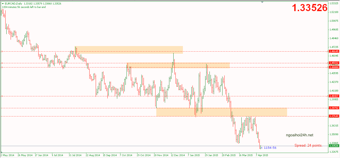The width and height of the screenshot is (340, 158).
Task: Click the Spread: 24 points label
Action: [x=308, y=145]
